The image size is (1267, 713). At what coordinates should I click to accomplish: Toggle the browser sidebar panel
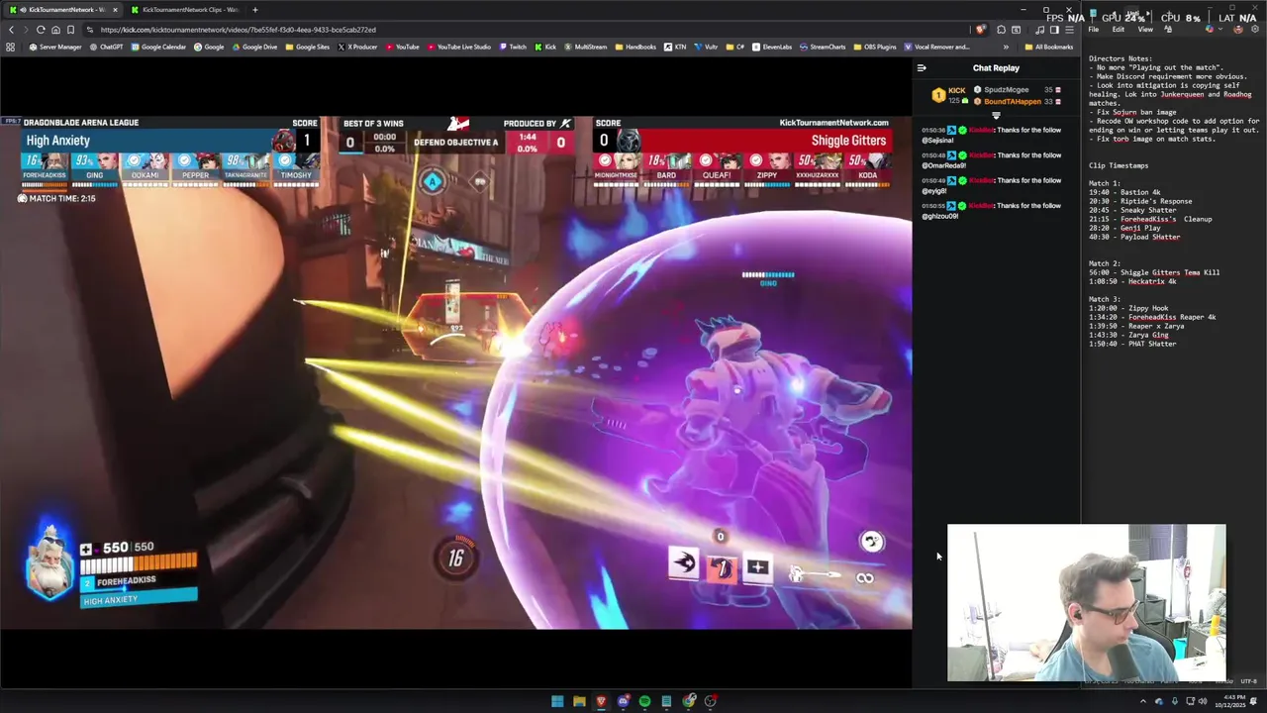point(1054,30)
